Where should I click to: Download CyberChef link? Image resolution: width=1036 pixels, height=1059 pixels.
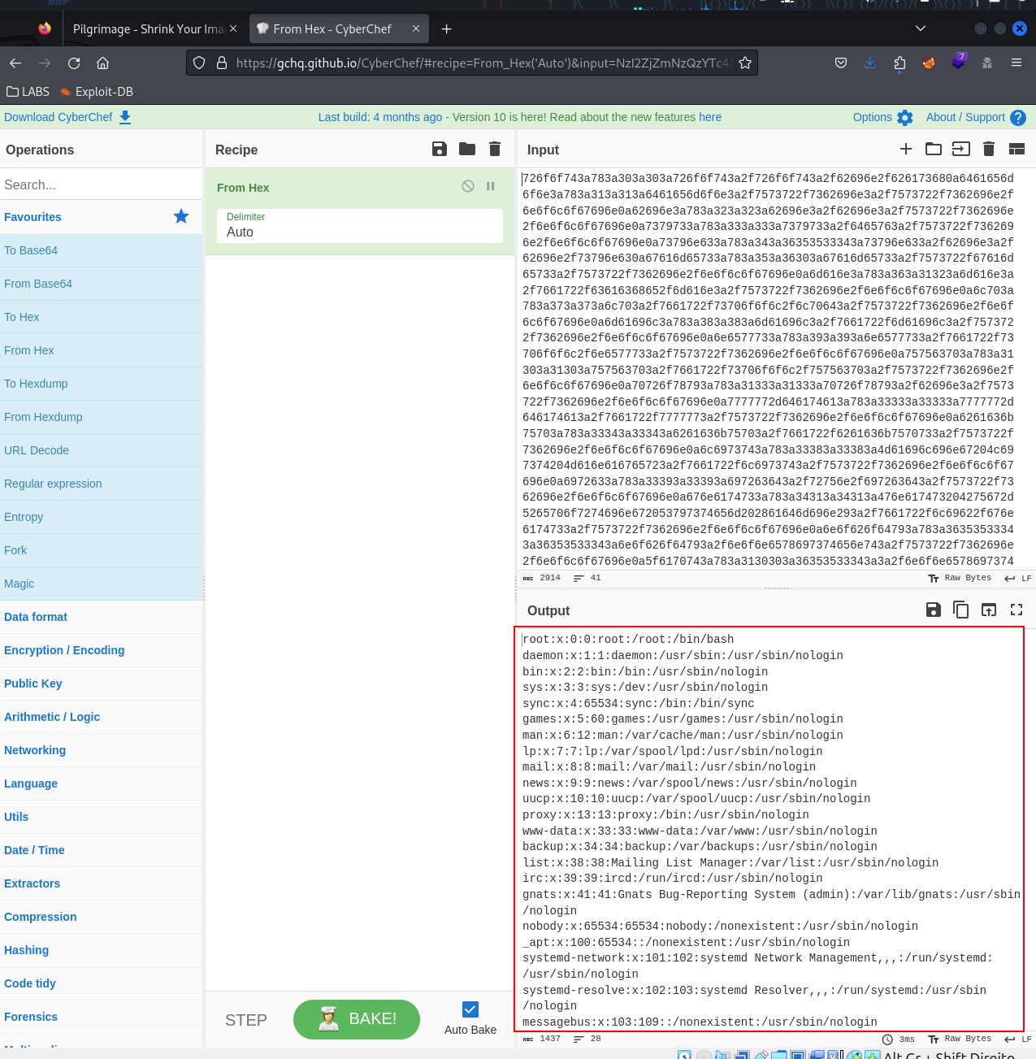tap(67, 117)
